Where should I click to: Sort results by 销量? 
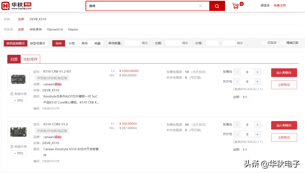click(97, 43)
